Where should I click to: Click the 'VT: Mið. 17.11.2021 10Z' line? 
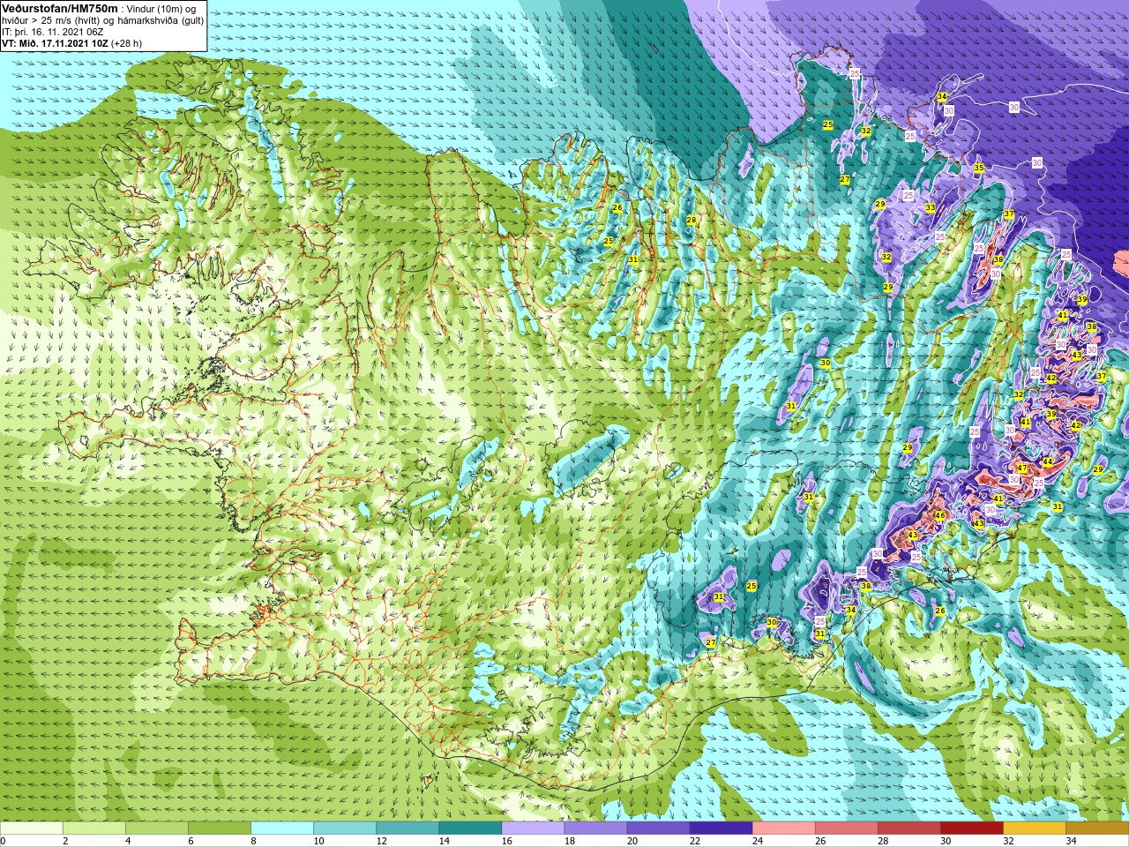55,42
